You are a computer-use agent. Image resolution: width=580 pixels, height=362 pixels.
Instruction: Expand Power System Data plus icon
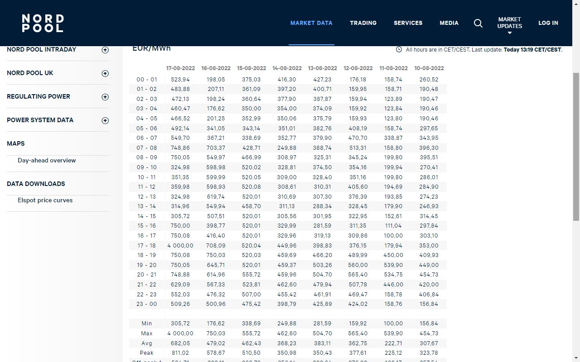pos(105,120)
